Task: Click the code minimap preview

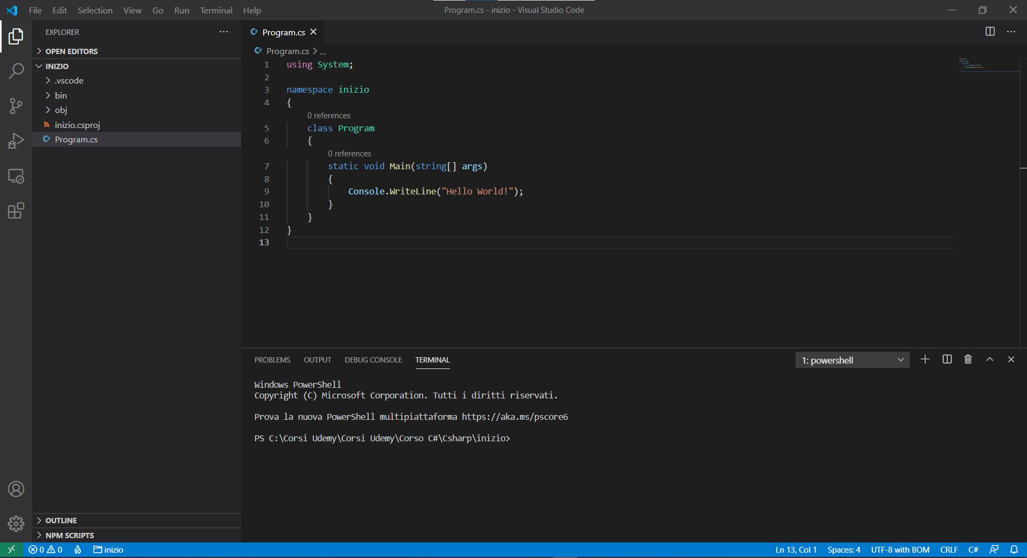Action: tap(972, 66)
